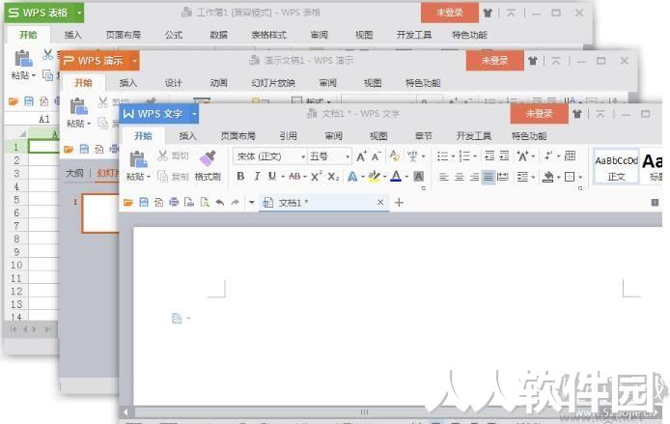Open file with folder icon in WPS 文字 toolbar

[x=128, y=202]
